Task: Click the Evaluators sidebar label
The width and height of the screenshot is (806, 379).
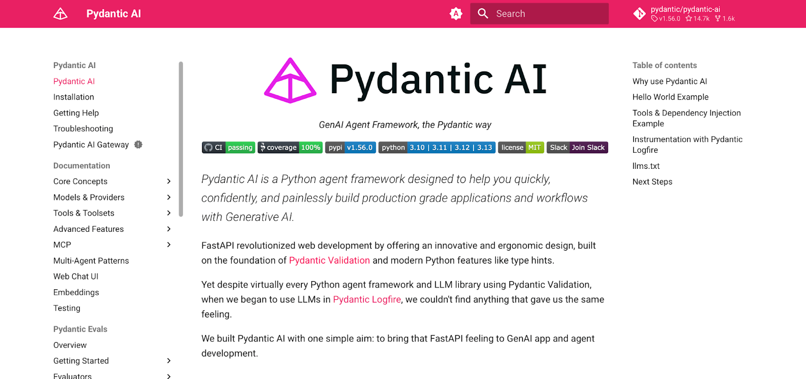Action: click(x=73, y=376)
